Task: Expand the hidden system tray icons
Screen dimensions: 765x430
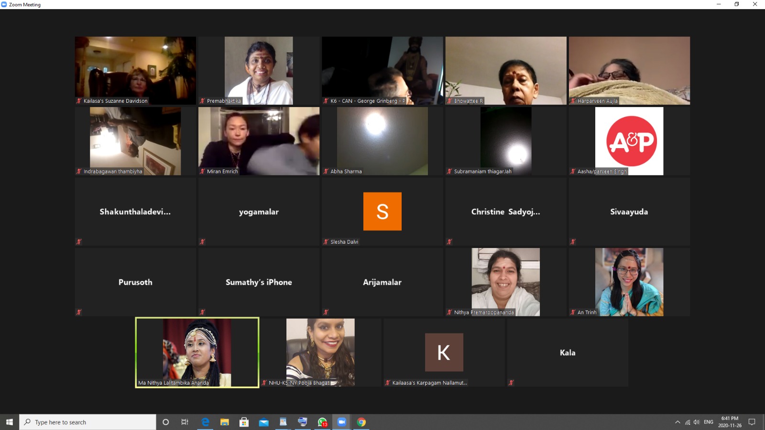Action: click(677, 422)
